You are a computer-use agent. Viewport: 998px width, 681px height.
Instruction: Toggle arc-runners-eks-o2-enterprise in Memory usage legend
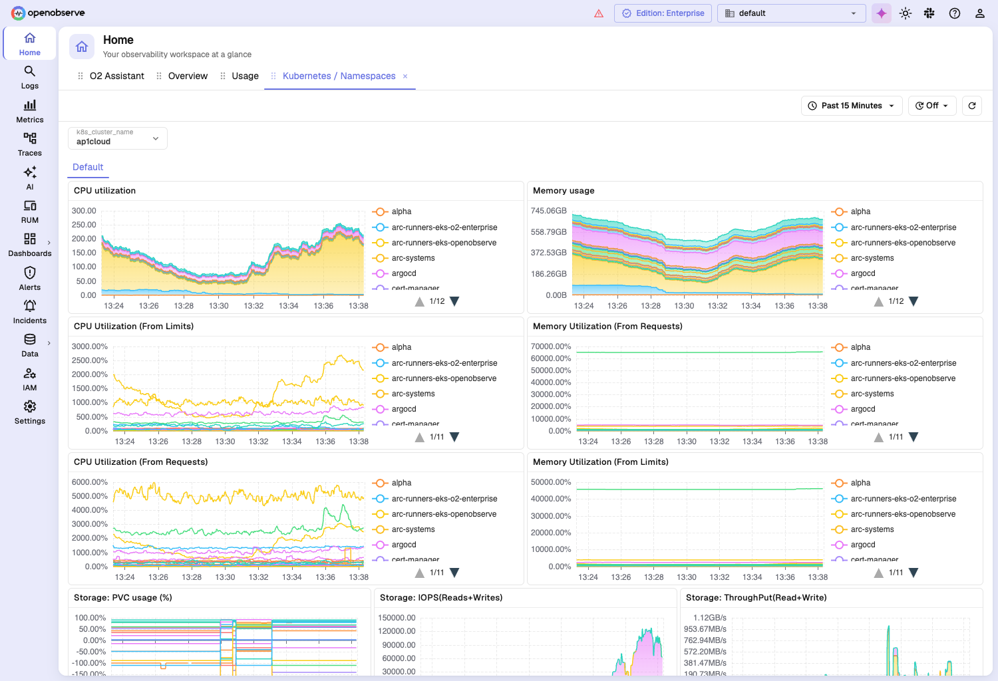click(894, 227)
